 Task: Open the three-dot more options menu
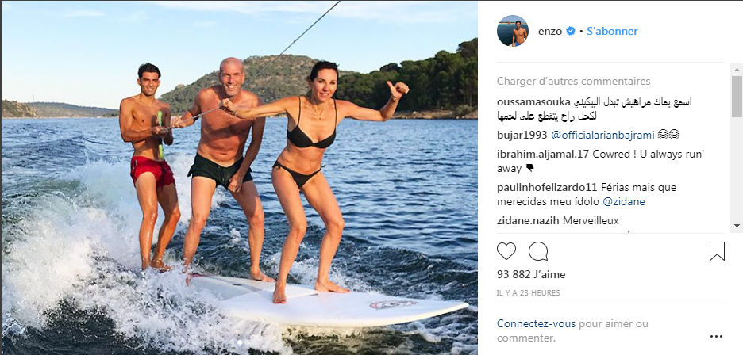716,337
